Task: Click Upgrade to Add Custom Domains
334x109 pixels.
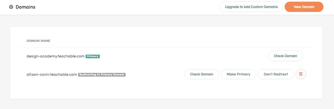Action: pyautogui.click(x=251, y=7)
